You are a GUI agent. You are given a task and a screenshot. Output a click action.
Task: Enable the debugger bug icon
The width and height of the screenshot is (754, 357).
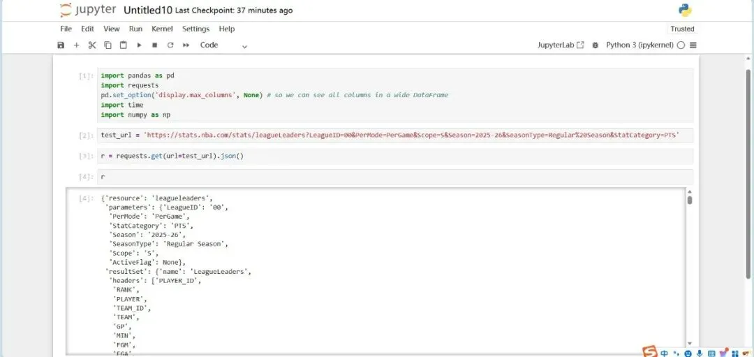[595, 45]
